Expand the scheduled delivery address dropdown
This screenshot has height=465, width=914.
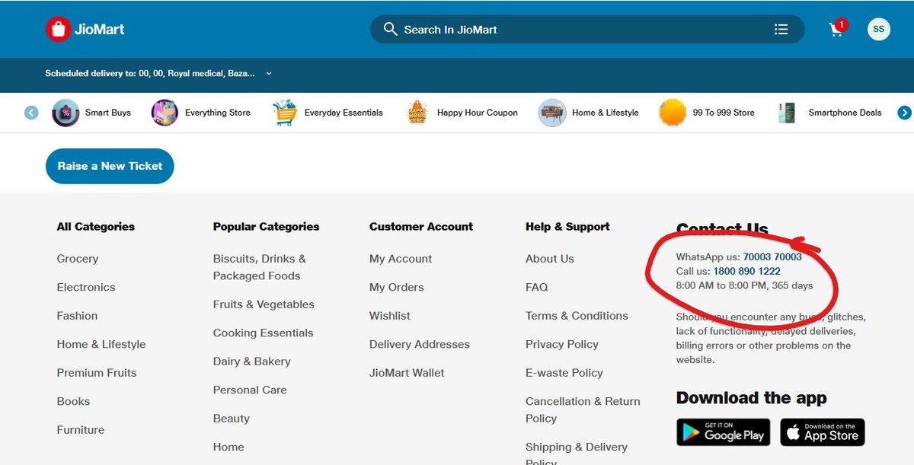pos(269,74)
